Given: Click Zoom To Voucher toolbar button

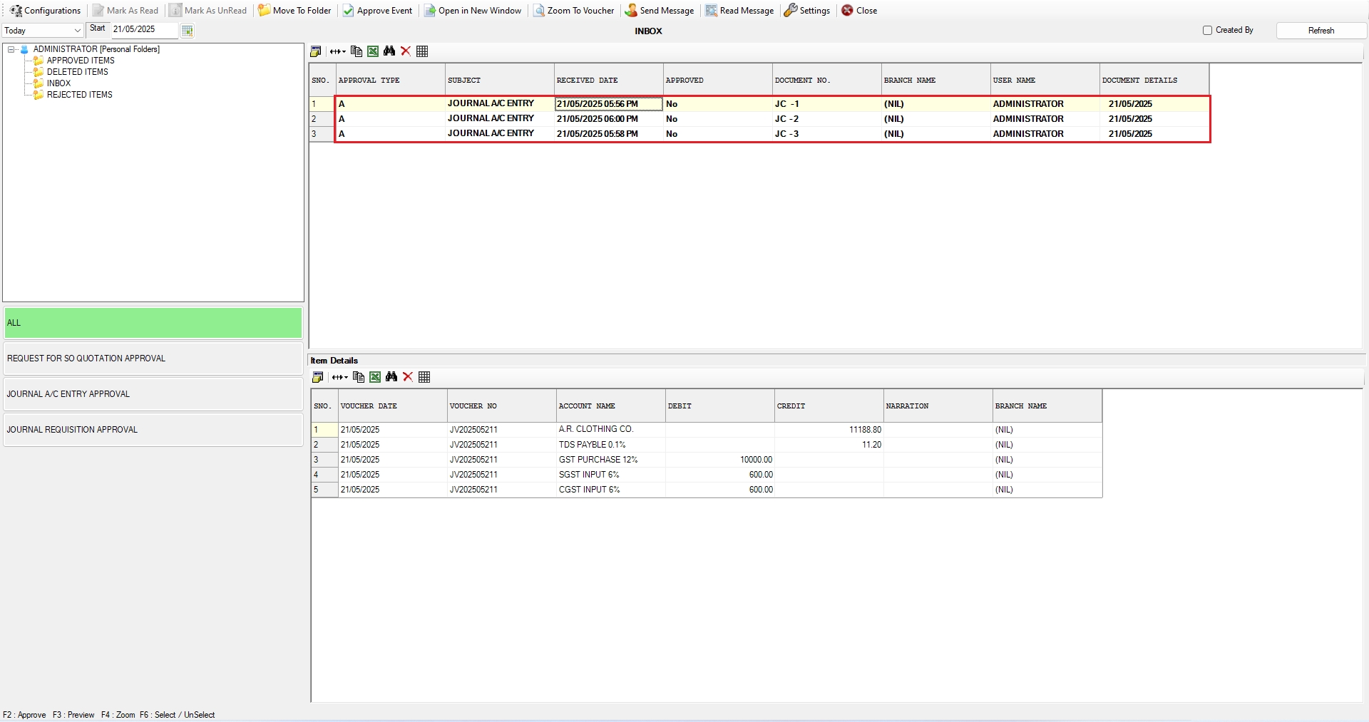Looking at the screenshot, I should coord(574,11).
